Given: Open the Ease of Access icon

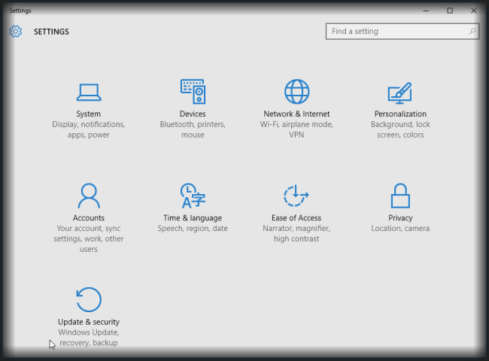Looking at the screenshot, I should pyautogui.click(x=296, y=196).
